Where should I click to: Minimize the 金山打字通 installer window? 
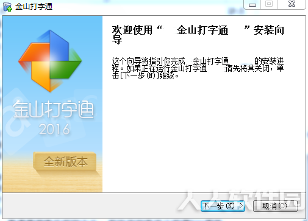tap(252, 4)
